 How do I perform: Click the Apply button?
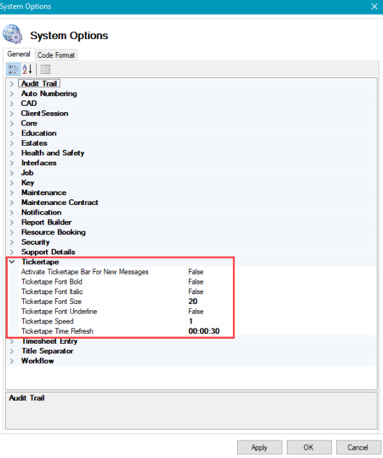pos(260,447)
